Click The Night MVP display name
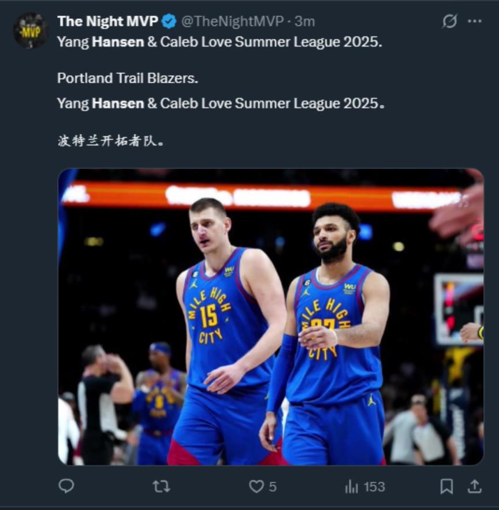The height and width of the screenshot is (510, 499). click(107, 21)
